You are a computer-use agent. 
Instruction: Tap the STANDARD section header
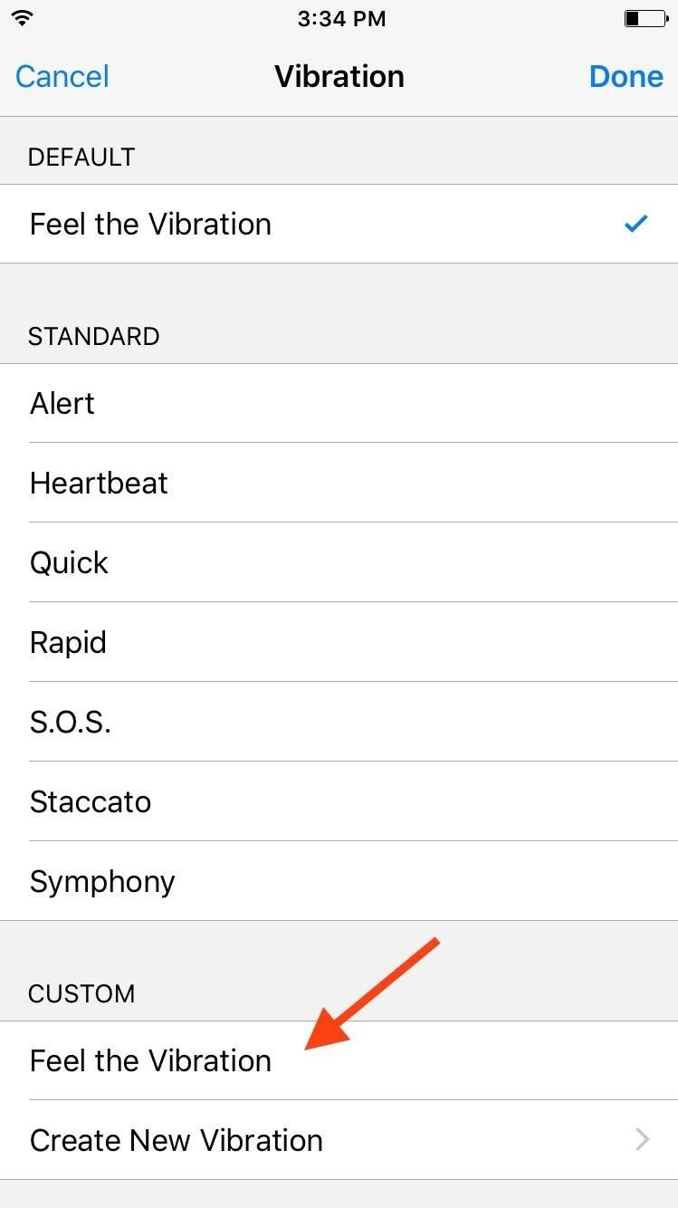click(93, 336)
